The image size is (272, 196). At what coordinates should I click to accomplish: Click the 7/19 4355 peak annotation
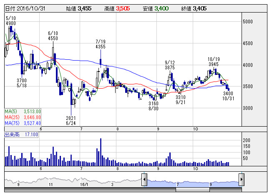[100, 44]
